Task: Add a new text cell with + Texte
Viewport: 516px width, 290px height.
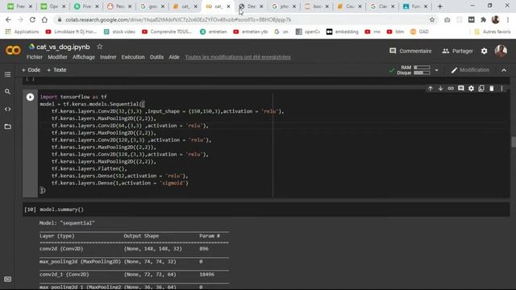Action: click(x=56, y=70)
